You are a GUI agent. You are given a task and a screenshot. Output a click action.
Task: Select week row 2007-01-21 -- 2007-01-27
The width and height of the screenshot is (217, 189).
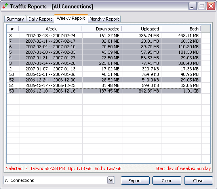tap(105, 58)
